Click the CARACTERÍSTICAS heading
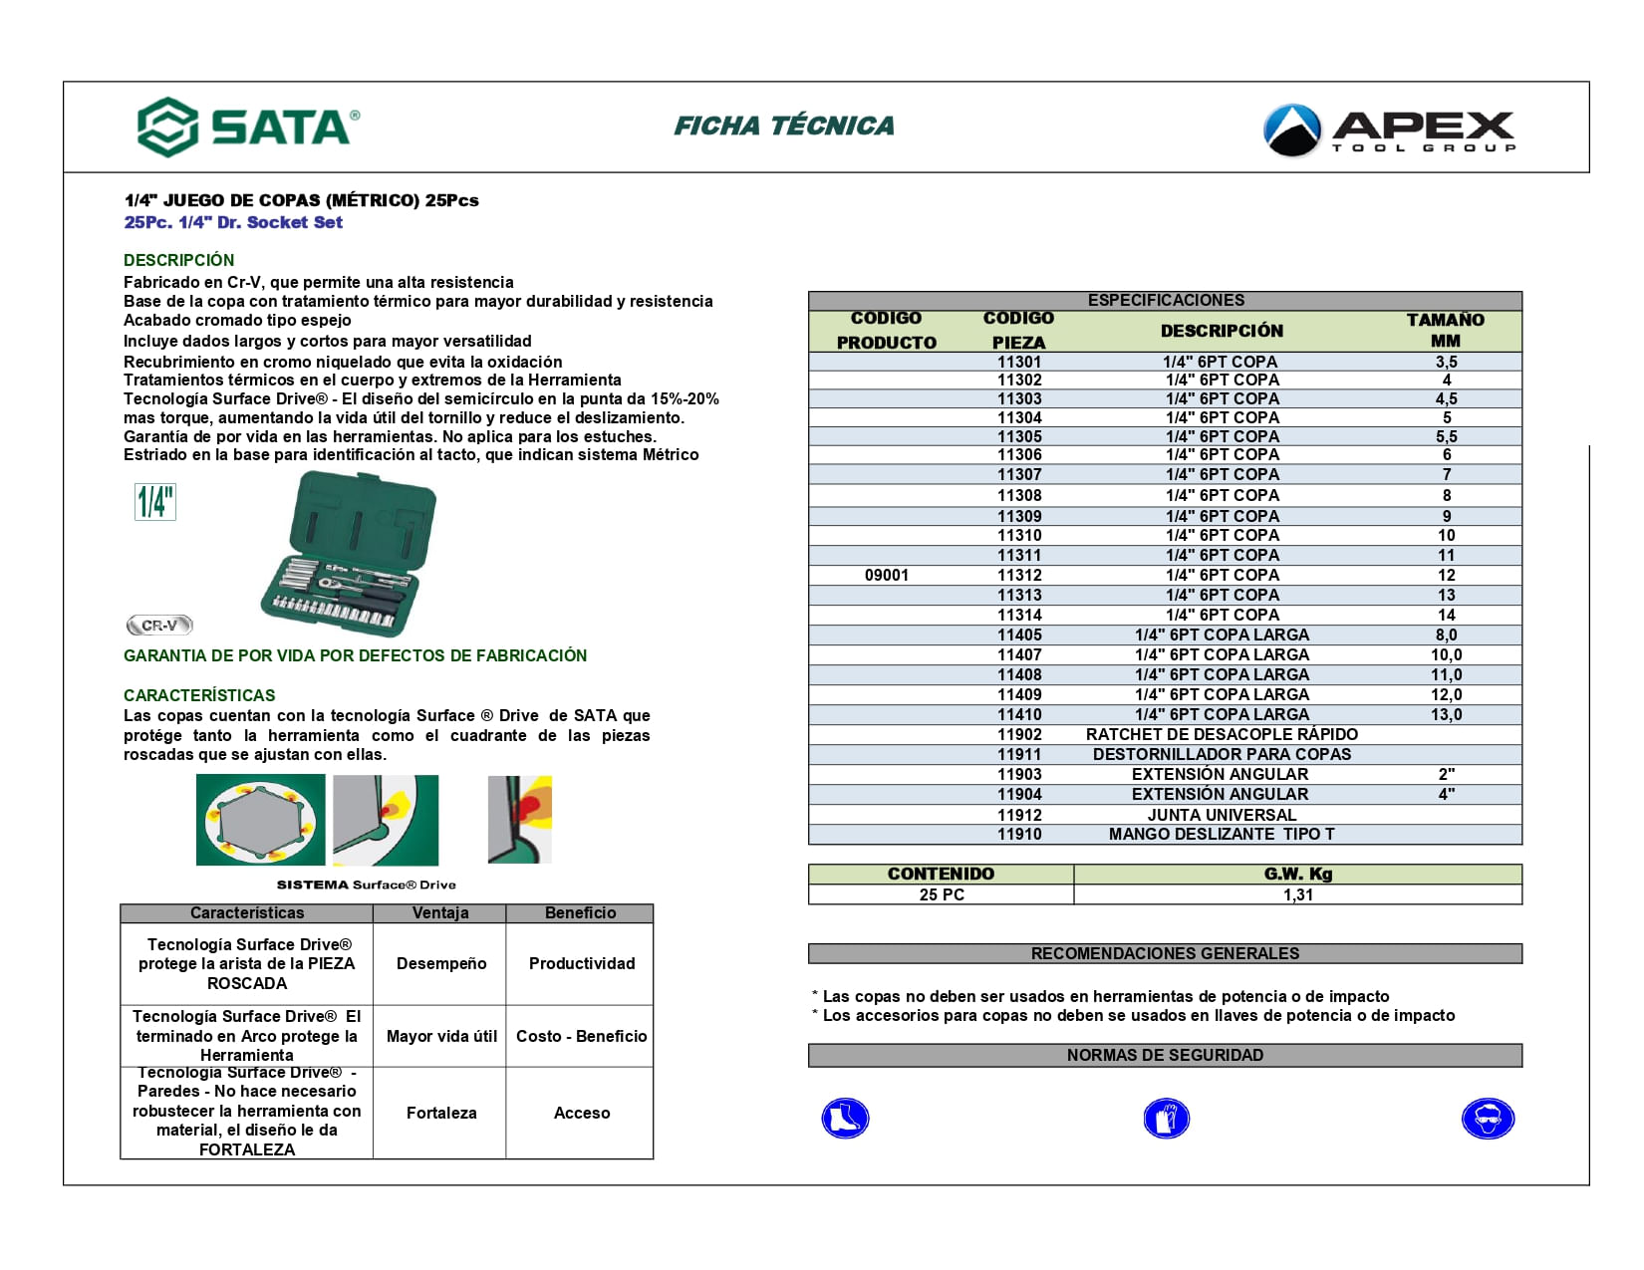 coord(199,695)
